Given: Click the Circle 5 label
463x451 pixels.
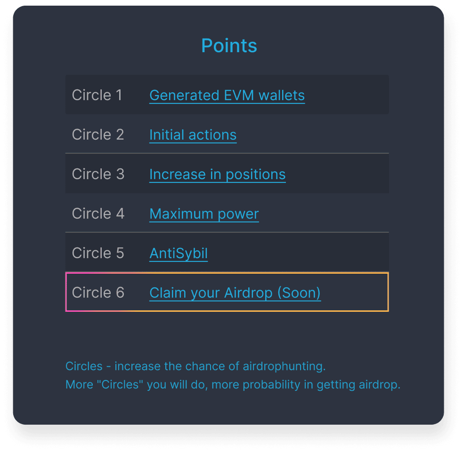Looking at the screenshot, I should [98, 253].
